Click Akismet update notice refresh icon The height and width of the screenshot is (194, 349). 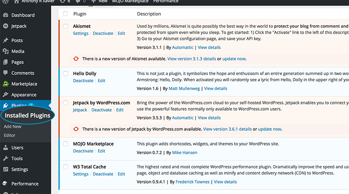[76, 59]
